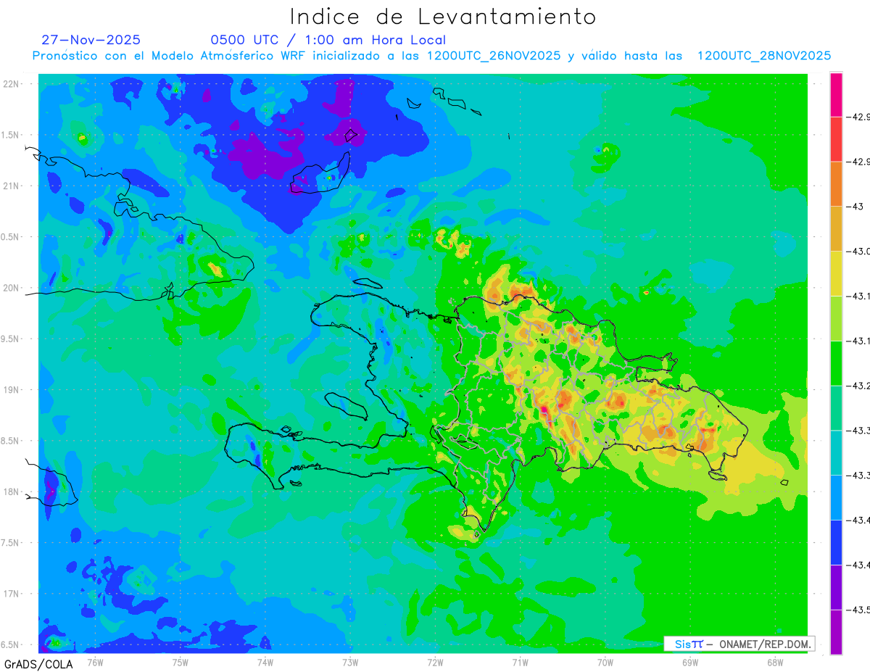Select the '27-Nov-2025' date text

click(91, 40)
